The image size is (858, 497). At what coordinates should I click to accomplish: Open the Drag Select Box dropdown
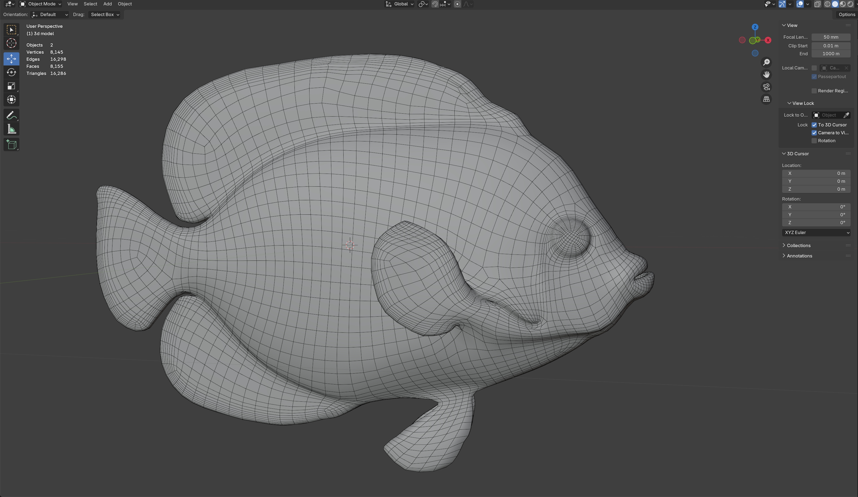coord(105,15)
